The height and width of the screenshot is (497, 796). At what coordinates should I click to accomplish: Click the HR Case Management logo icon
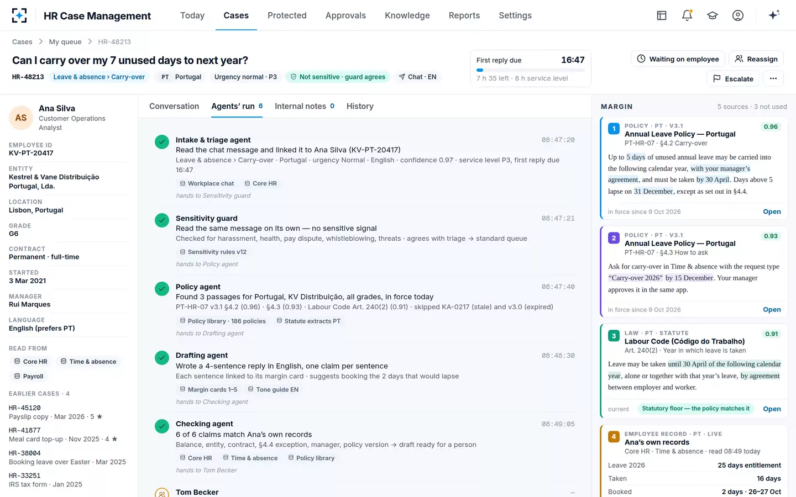[x=19, y=15]
